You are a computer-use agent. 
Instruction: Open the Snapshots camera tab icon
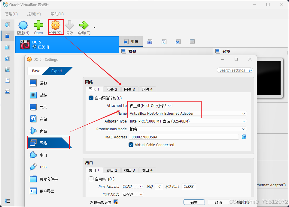tap(150, 42)
